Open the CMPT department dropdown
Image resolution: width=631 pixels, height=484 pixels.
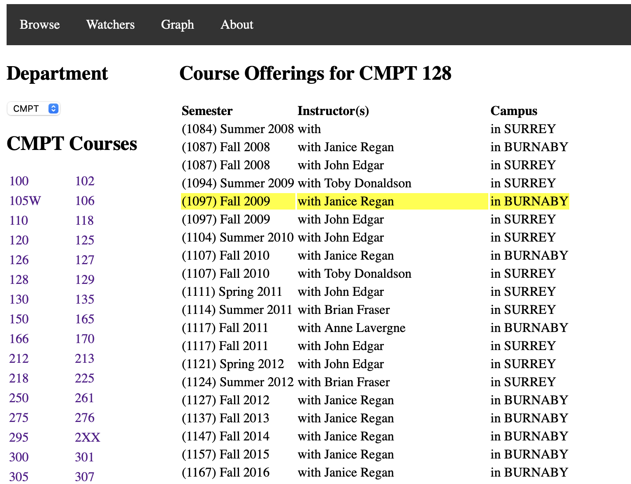34,108
